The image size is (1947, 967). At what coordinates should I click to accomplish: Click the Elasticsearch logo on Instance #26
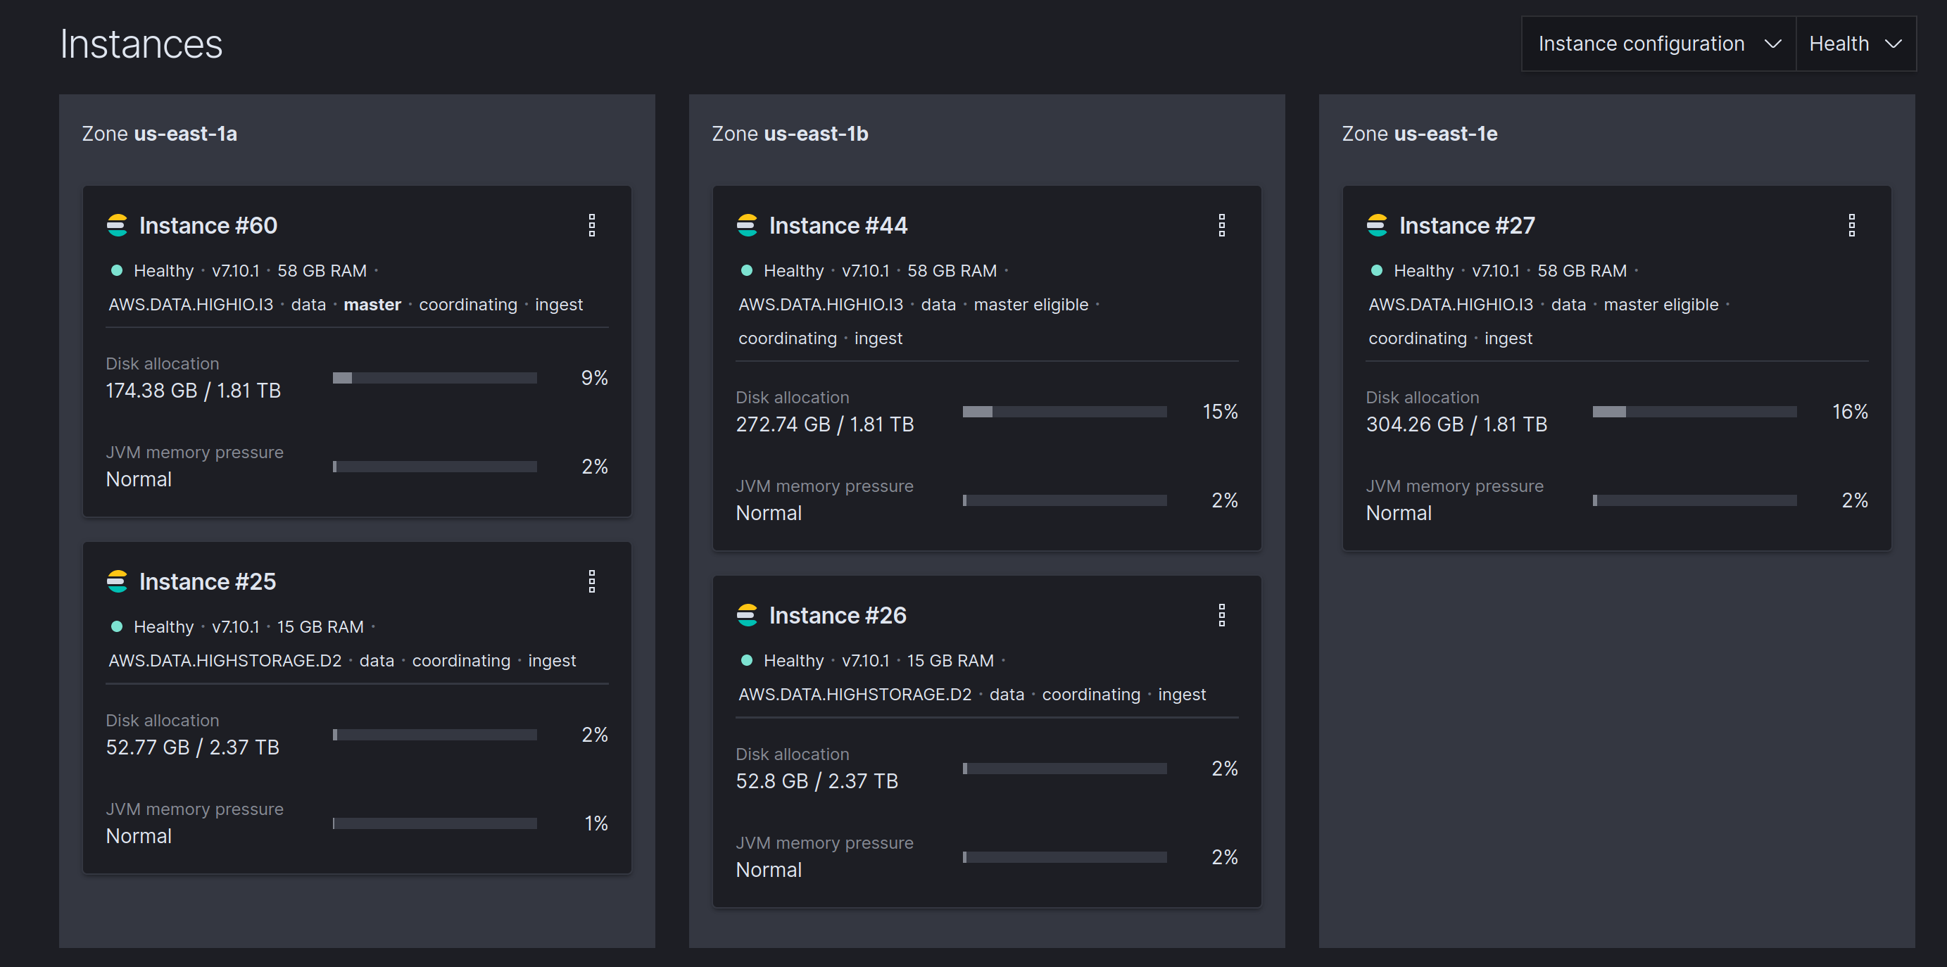[747, 615]
